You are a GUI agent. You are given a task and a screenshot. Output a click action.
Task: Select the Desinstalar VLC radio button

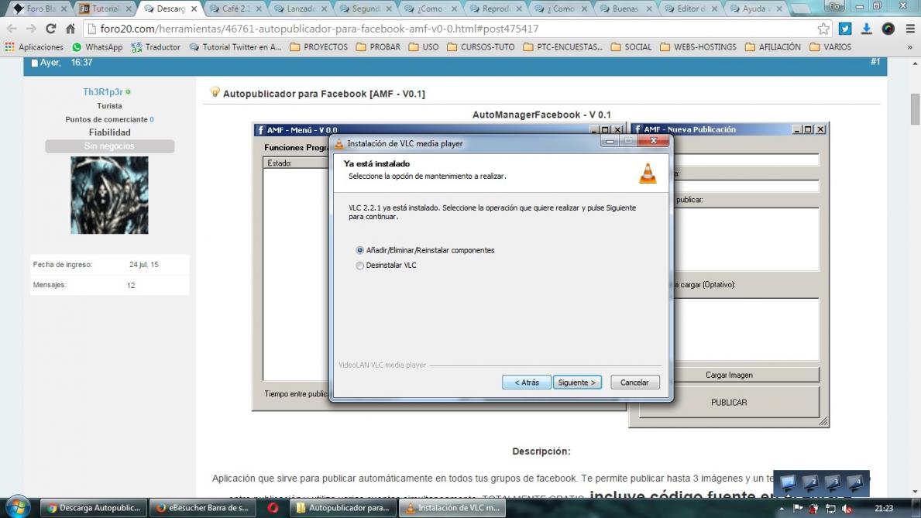pos(360,266)
